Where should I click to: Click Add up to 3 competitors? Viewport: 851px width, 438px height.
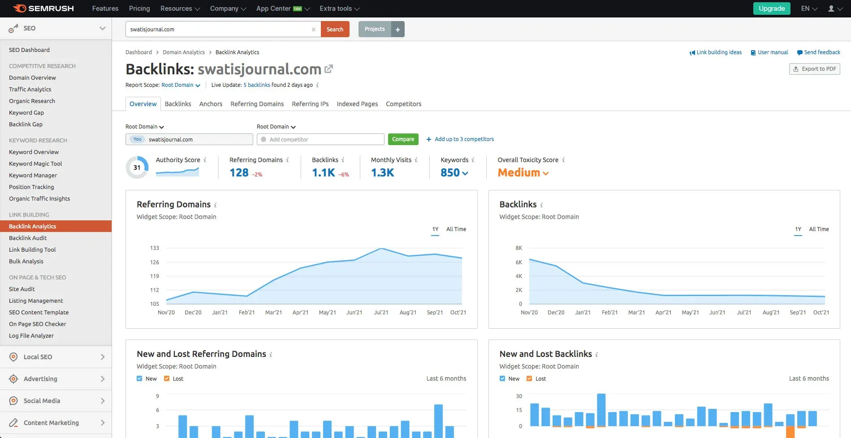tap(460, 139)
